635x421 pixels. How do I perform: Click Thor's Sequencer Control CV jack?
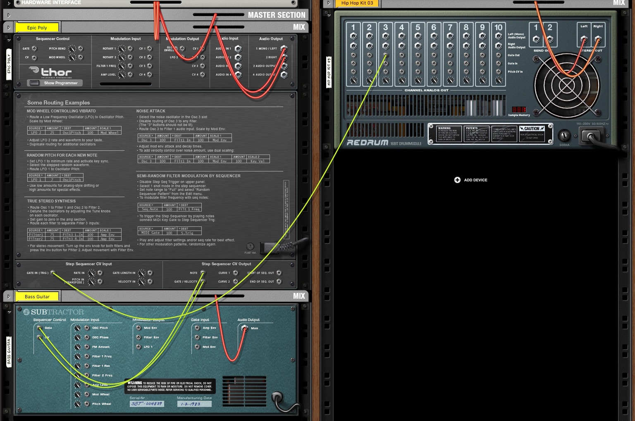[34, 58]
